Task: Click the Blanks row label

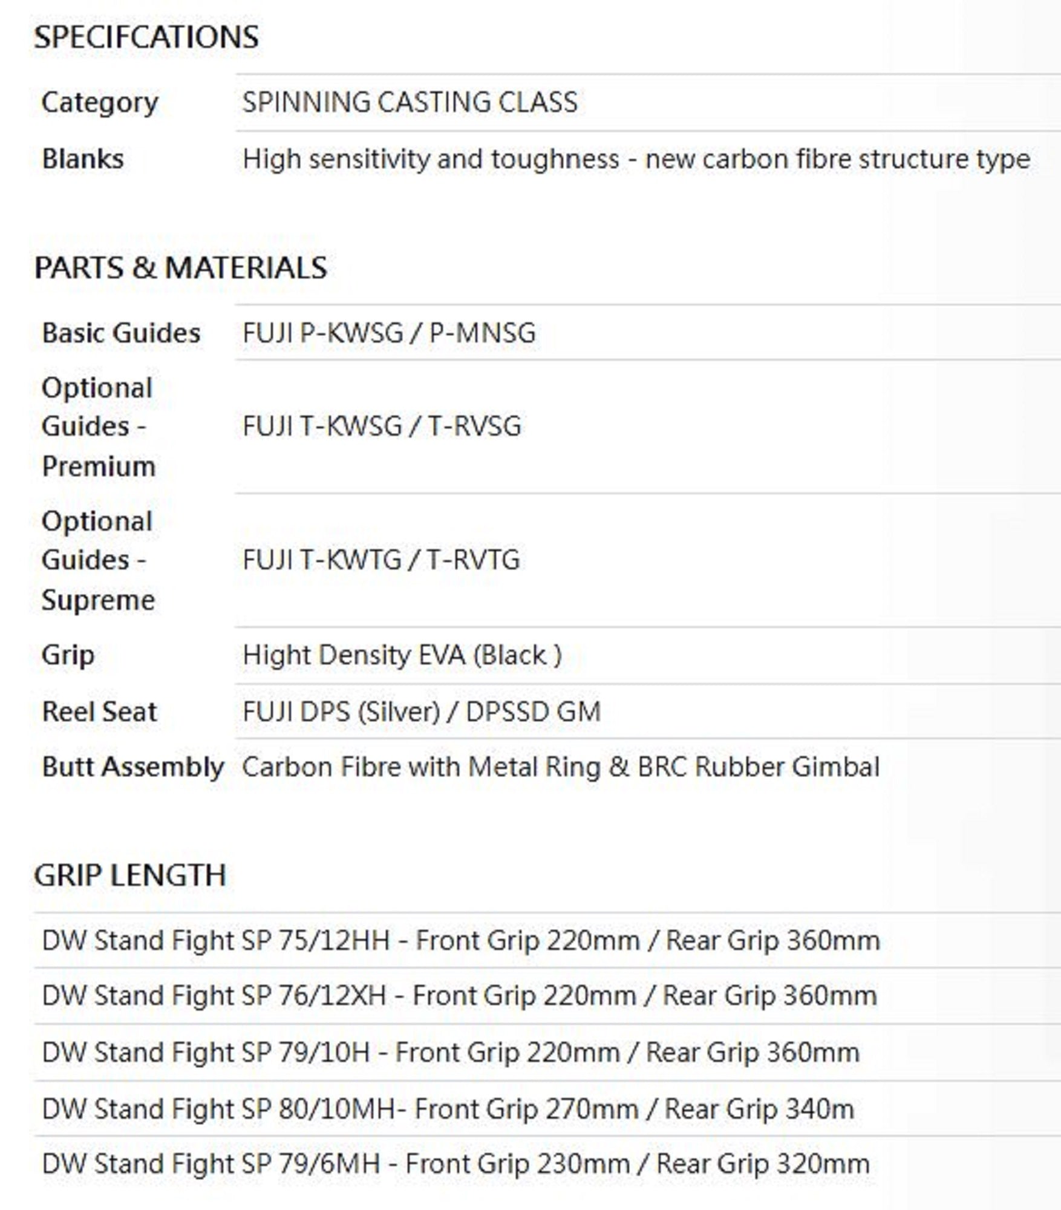Action: pos(83,159)
